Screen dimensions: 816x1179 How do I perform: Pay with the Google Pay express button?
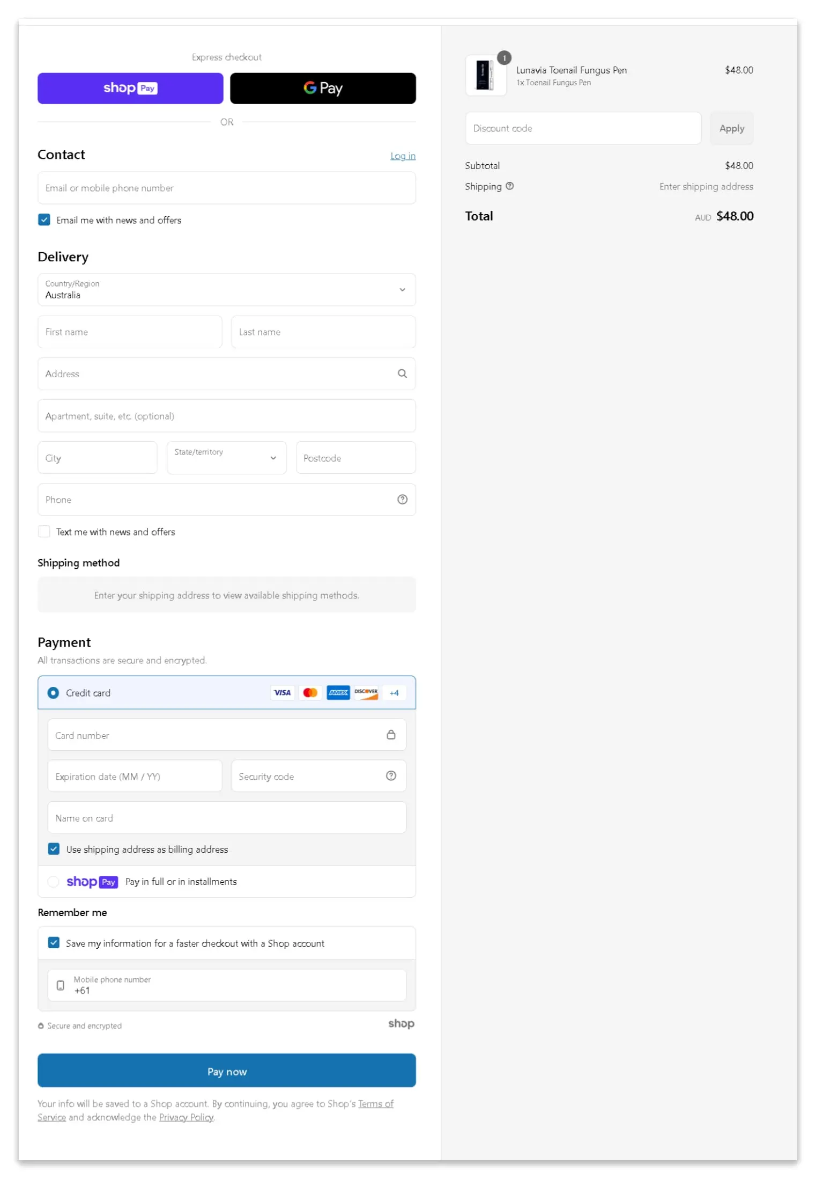coord(323,88)
